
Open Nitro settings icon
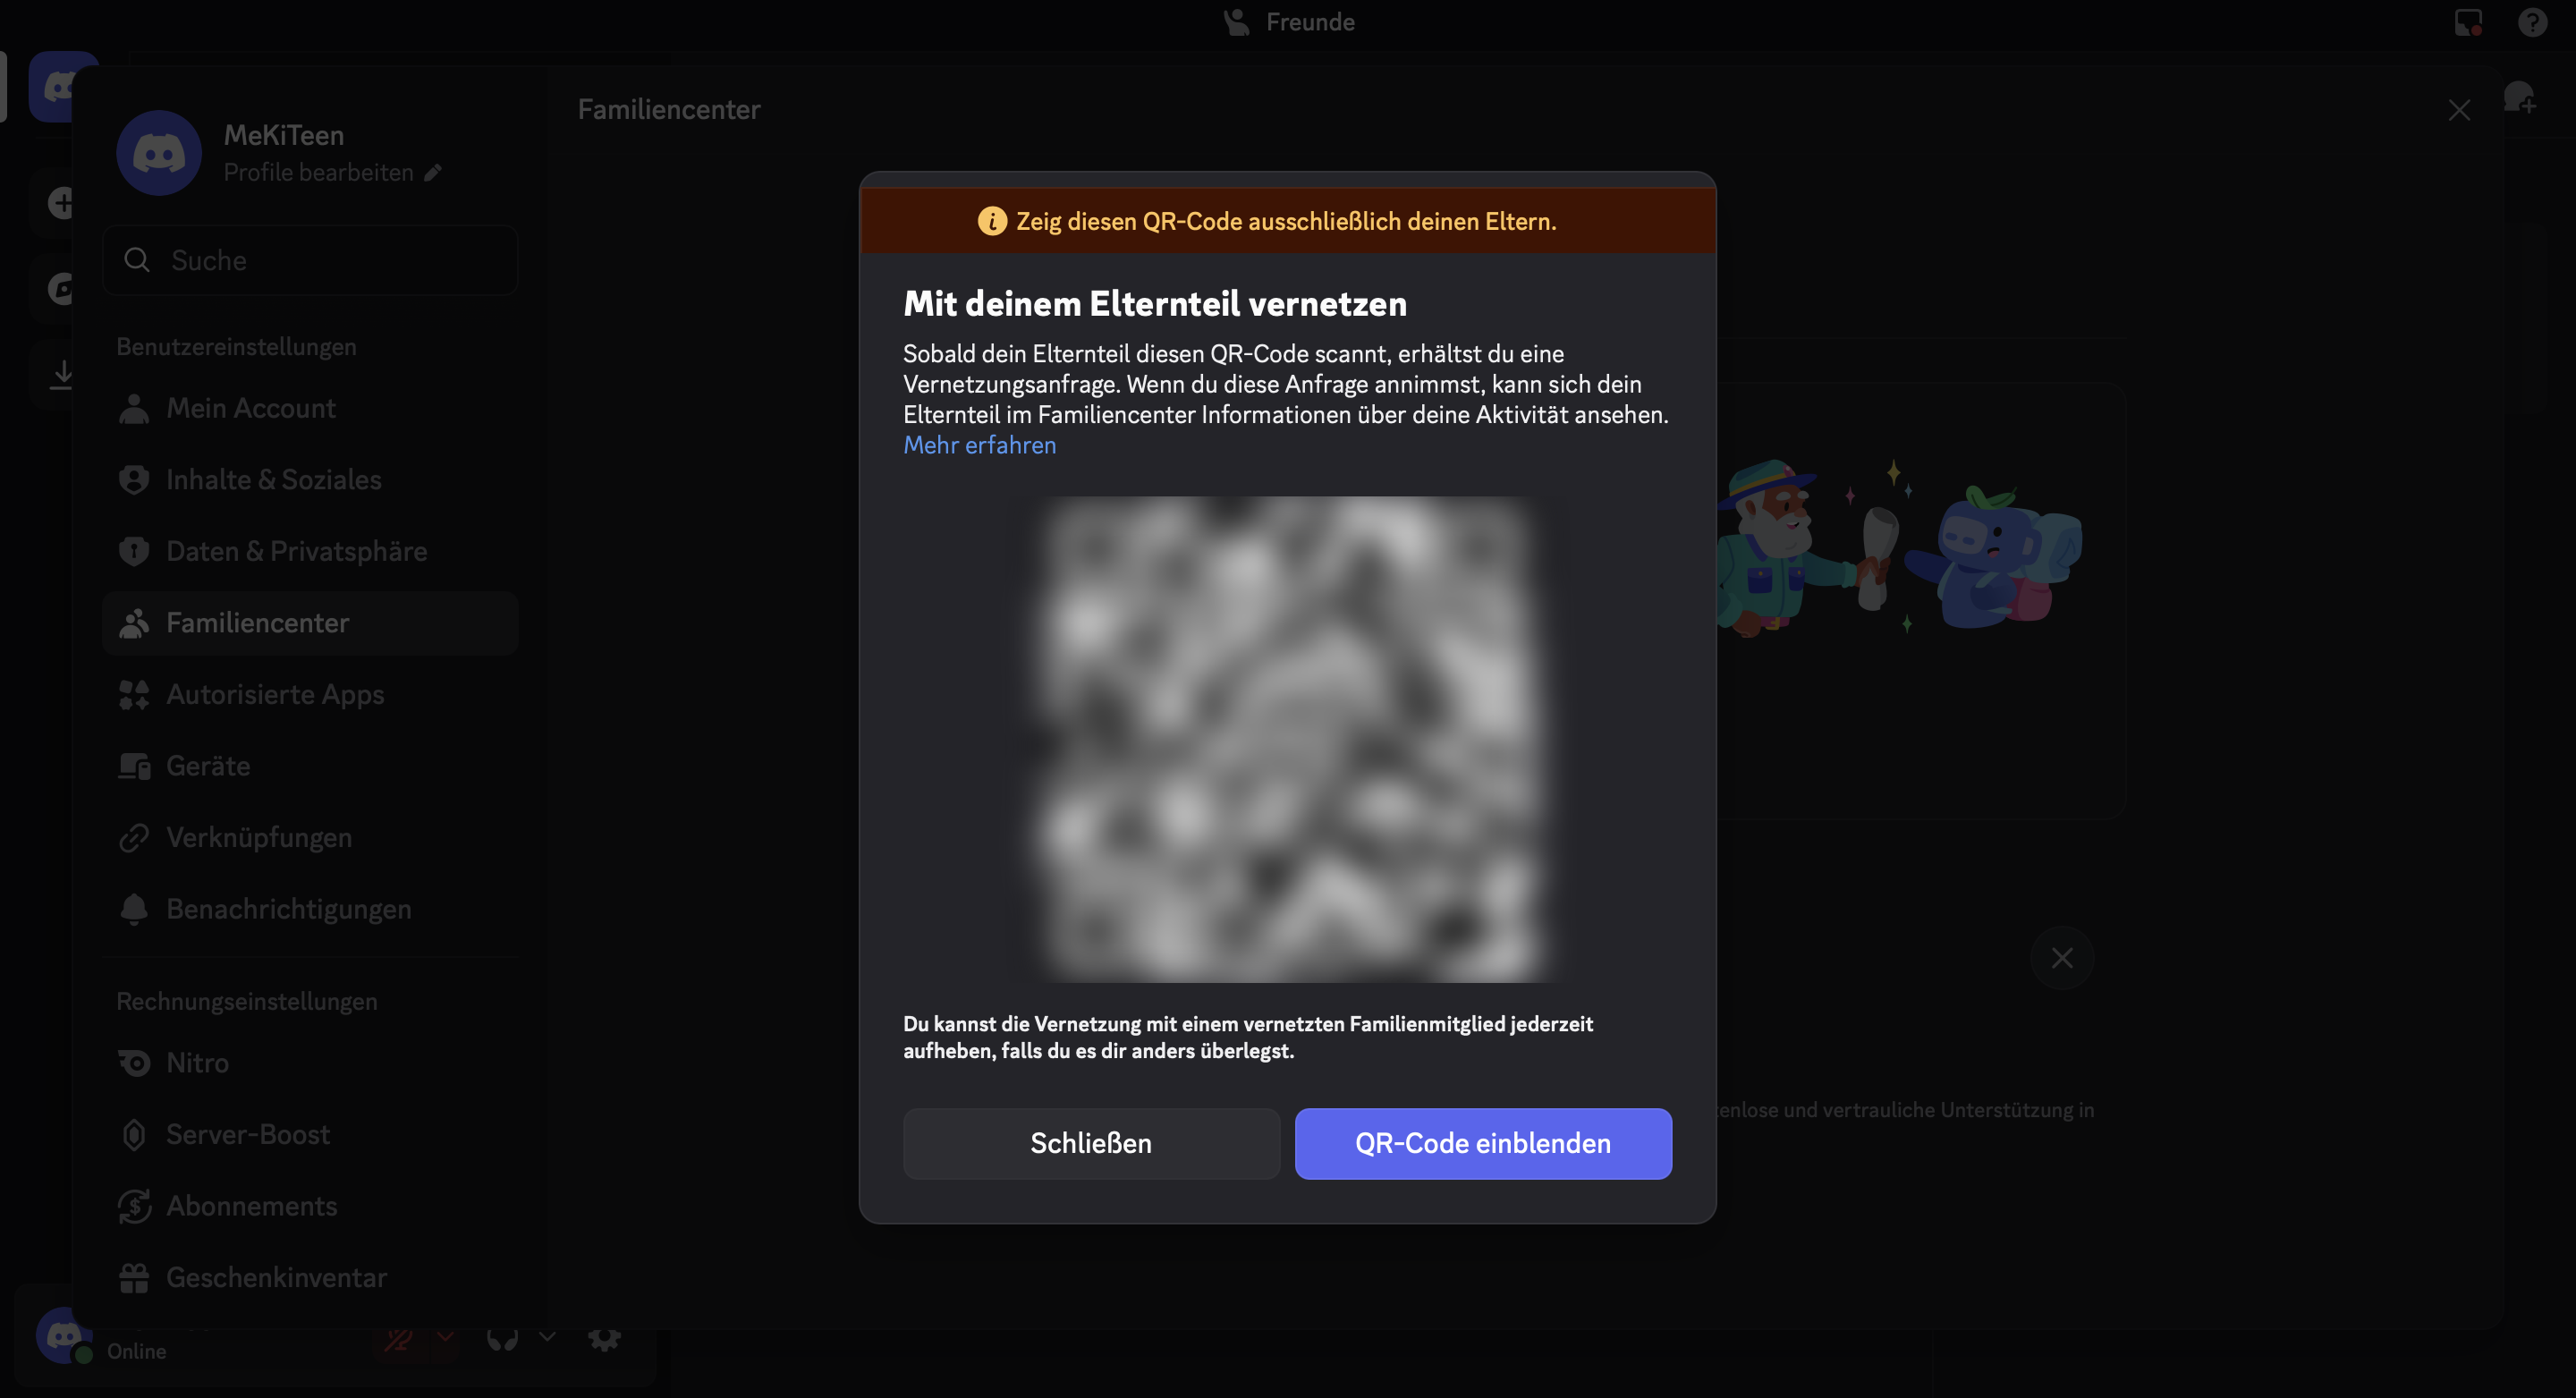[x=134, y=1063]
